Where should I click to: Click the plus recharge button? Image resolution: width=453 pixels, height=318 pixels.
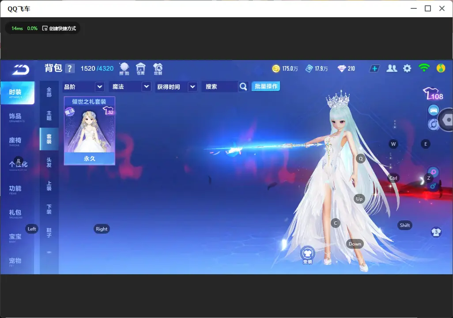(x=374, y=68)
